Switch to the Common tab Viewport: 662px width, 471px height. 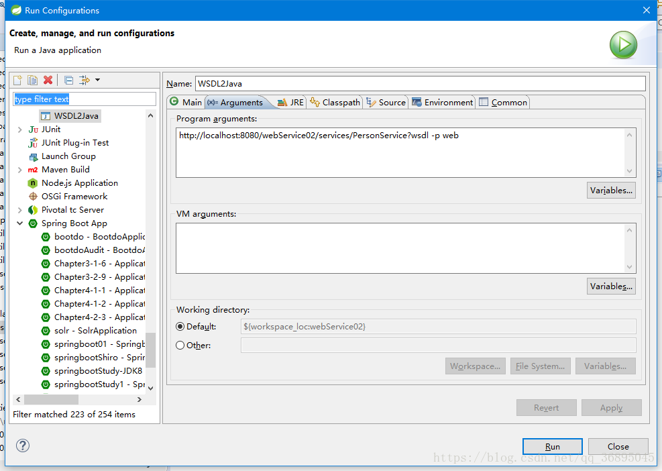(x=503, y=103)
